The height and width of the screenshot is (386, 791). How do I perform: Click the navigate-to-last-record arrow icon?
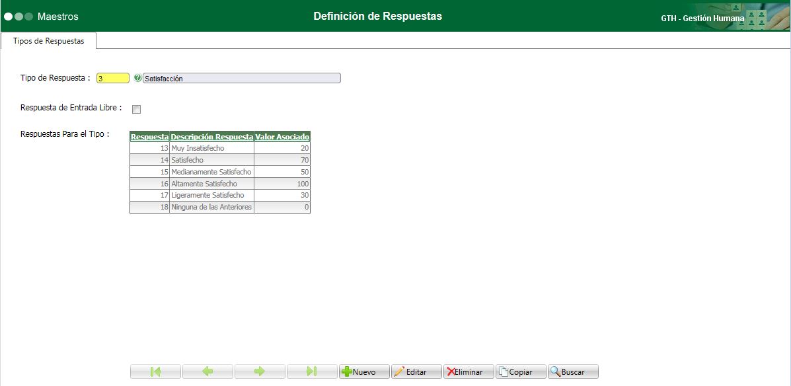tap(313, 371)
